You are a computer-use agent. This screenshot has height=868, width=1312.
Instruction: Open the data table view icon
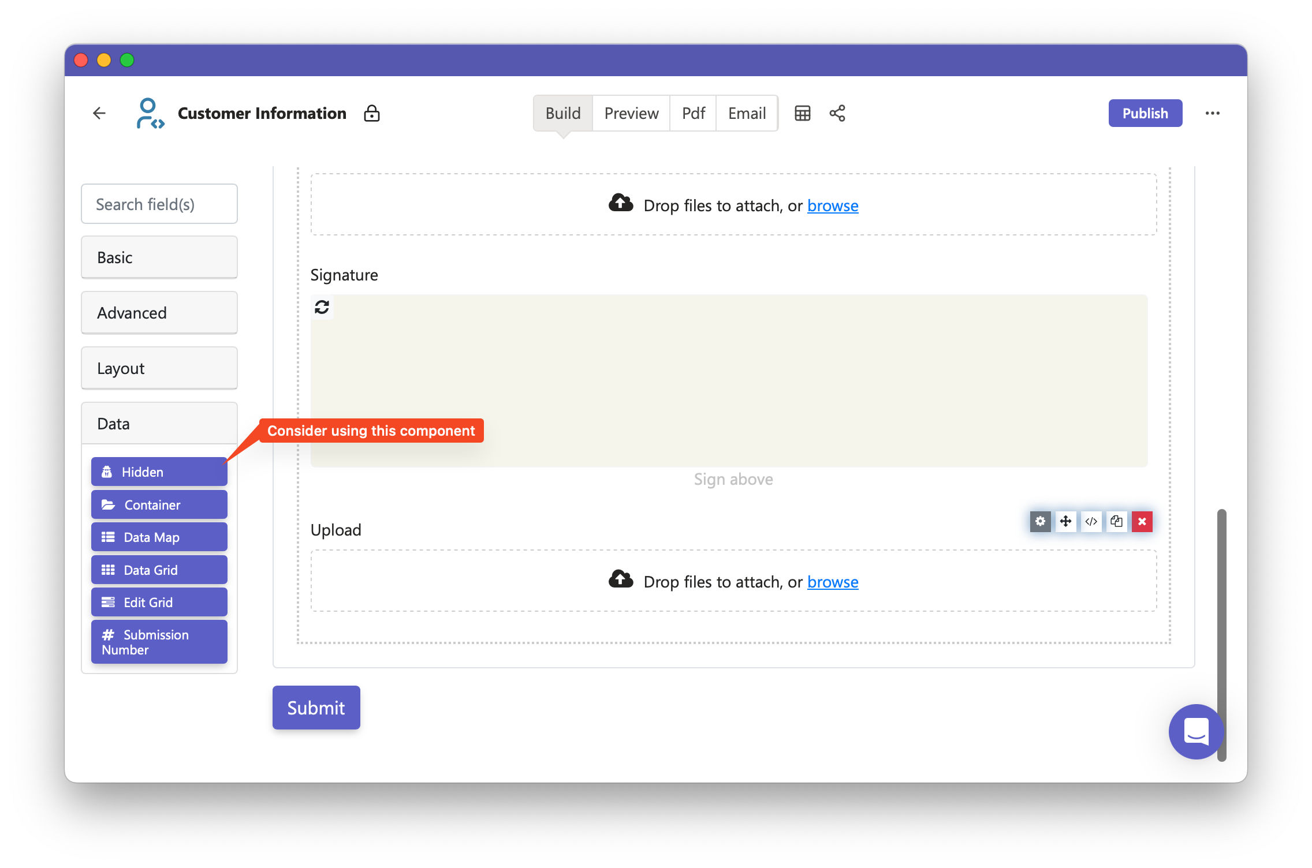(802, 113)
